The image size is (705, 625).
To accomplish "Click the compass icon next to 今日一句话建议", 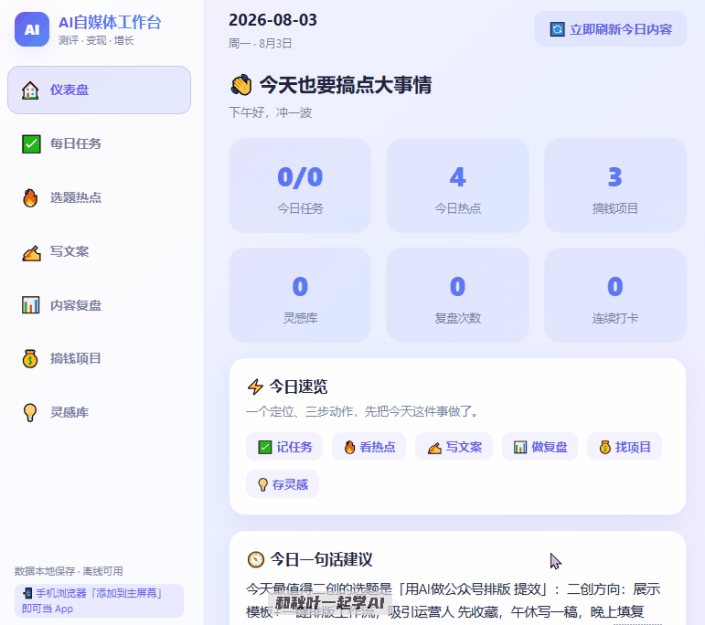I will pos(256,560).
